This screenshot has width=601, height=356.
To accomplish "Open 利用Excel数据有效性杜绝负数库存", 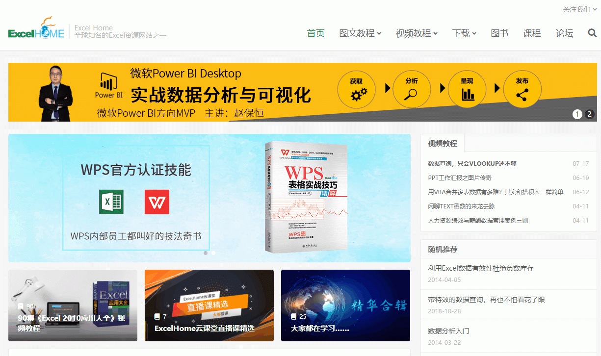I will (x=481, y=268).
